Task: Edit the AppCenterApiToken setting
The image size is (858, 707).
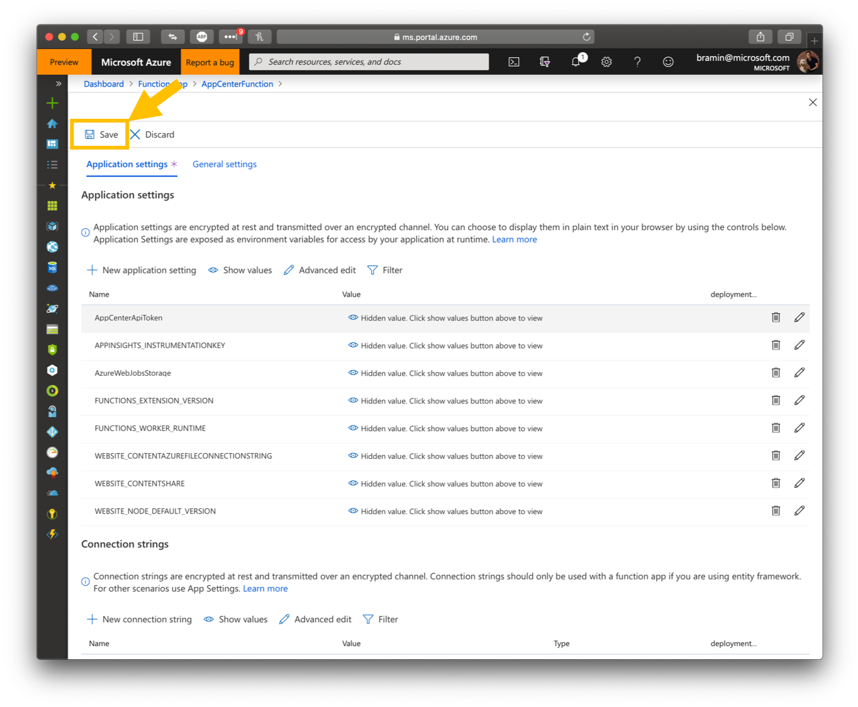Action: point(799,317)
